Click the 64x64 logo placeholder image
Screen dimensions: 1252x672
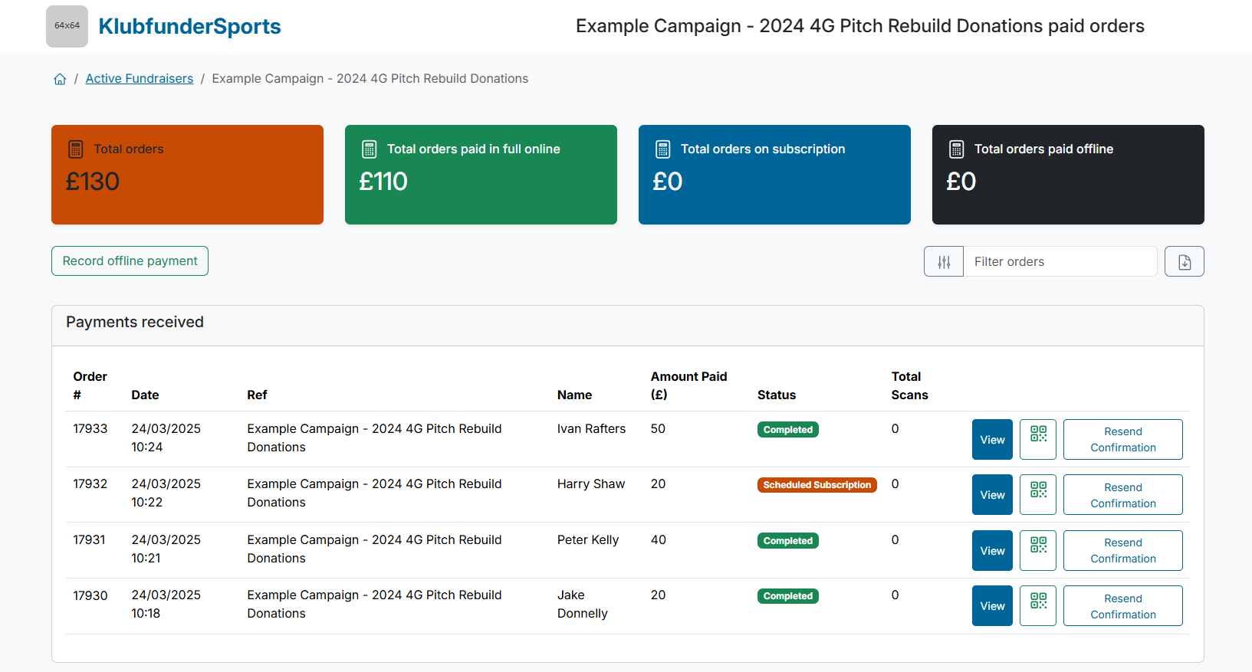[x=67, y=26]
